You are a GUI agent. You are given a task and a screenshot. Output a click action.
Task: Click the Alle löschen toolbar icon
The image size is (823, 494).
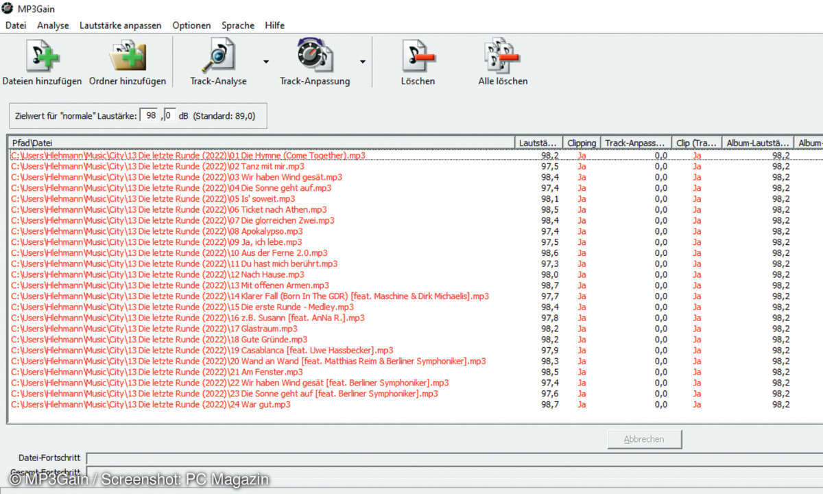pos(502,56)
